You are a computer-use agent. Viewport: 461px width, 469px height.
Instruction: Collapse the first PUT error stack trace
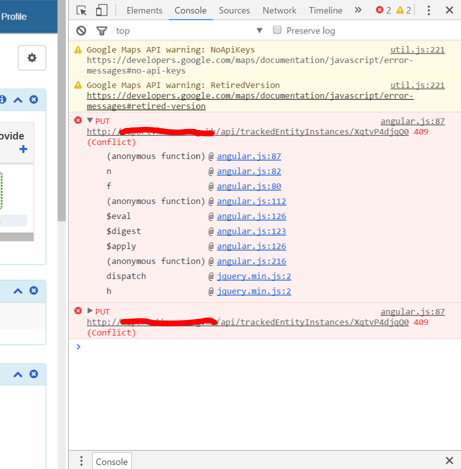click(x=90, y=120)
